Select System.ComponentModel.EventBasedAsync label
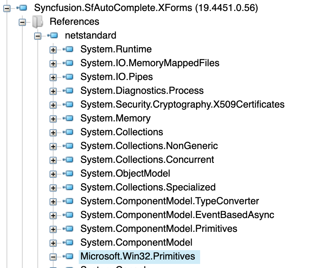This screenshot has width=315, height=268. click(x=177, y=215)
